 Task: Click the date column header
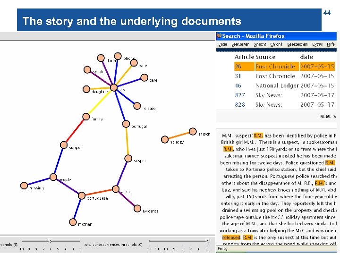tap(306, 57)
